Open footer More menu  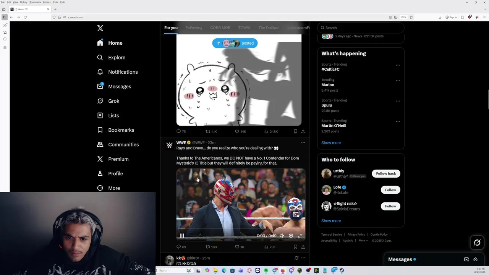coord(363,241)
